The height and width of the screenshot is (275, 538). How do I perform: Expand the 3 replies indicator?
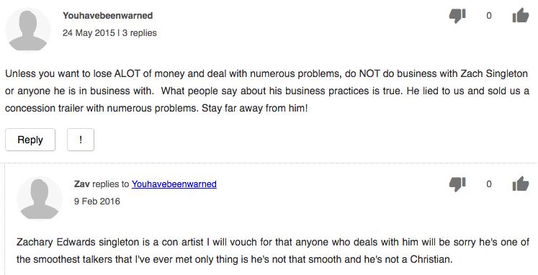coord(139,33)
